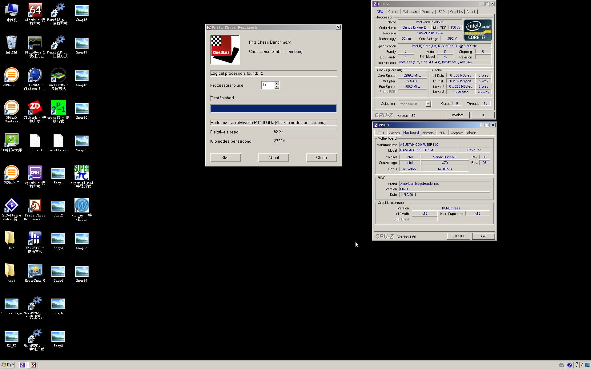Click the ChessBase logo image
Image resolution: width=591 pixels, height=369 pixels.
point(225,50)
